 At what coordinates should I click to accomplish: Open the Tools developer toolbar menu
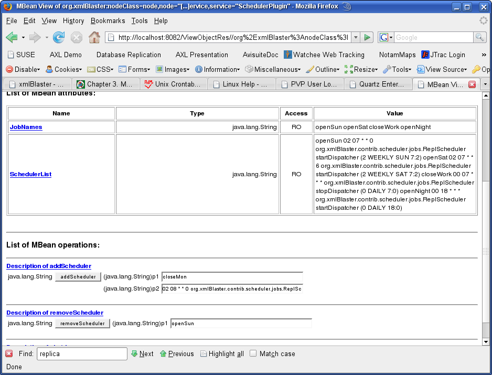coord(397,69)
